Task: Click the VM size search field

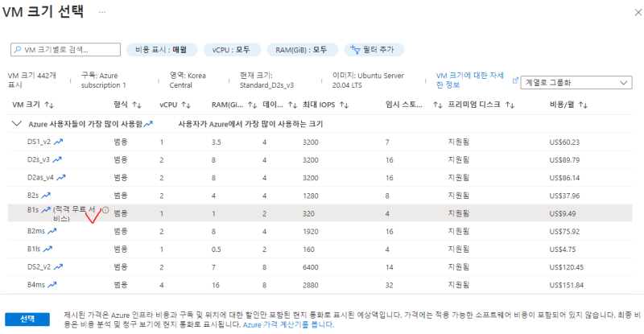Action: (66, 50)
